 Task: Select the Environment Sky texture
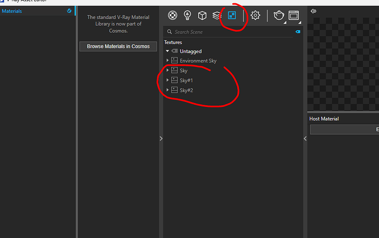(198, 60)
